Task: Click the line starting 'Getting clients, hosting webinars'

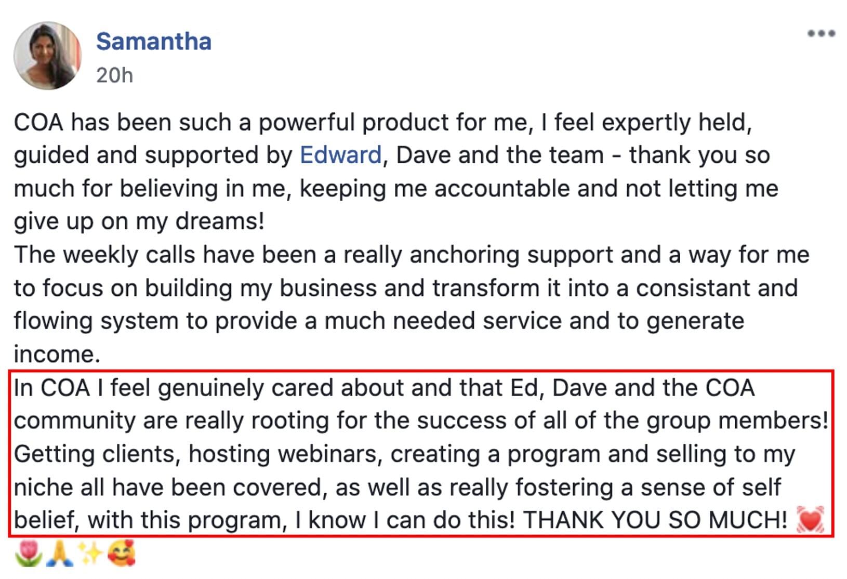Action: (404, 454)
